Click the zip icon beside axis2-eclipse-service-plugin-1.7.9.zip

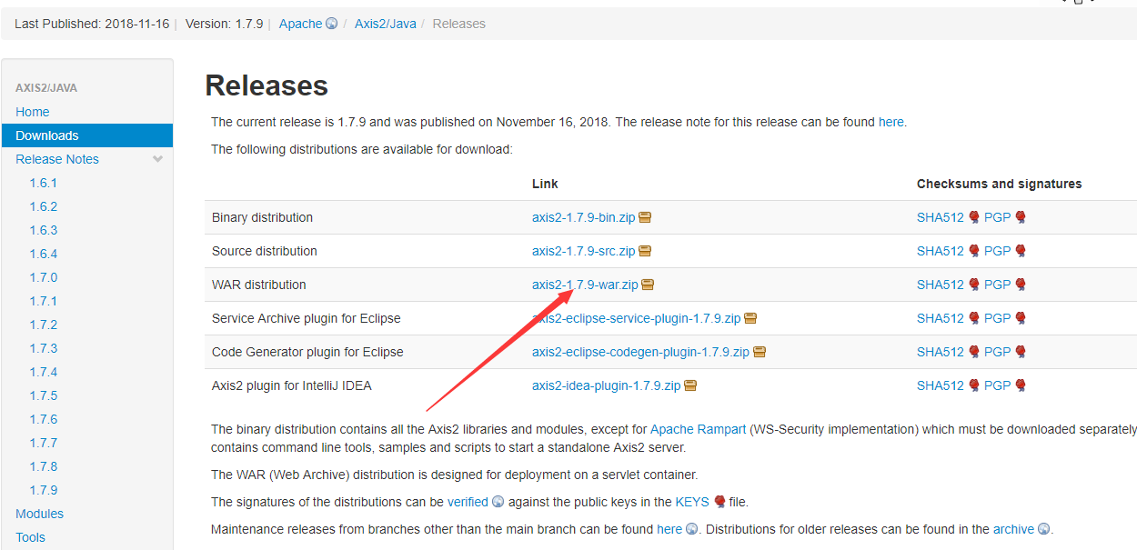click(x=750, y=318)
